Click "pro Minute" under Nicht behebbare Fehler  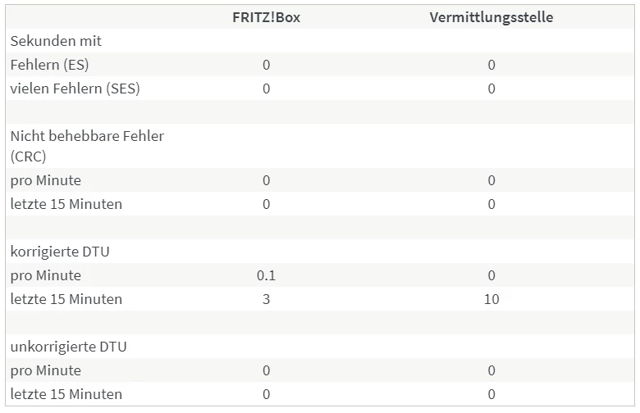pos(46,180)
